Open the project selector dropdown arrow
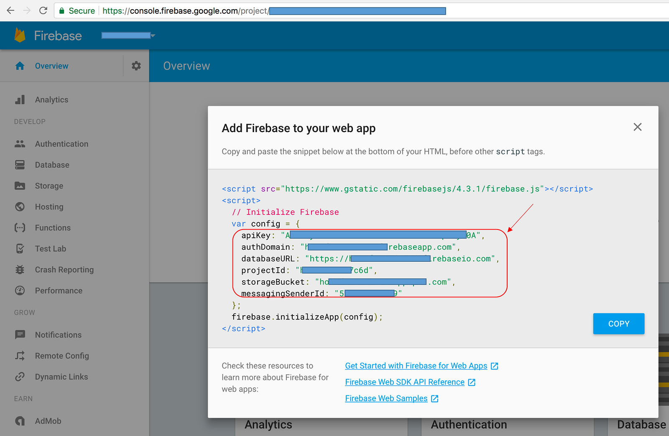This screenshot has height=436, width=669. [153, 36]
